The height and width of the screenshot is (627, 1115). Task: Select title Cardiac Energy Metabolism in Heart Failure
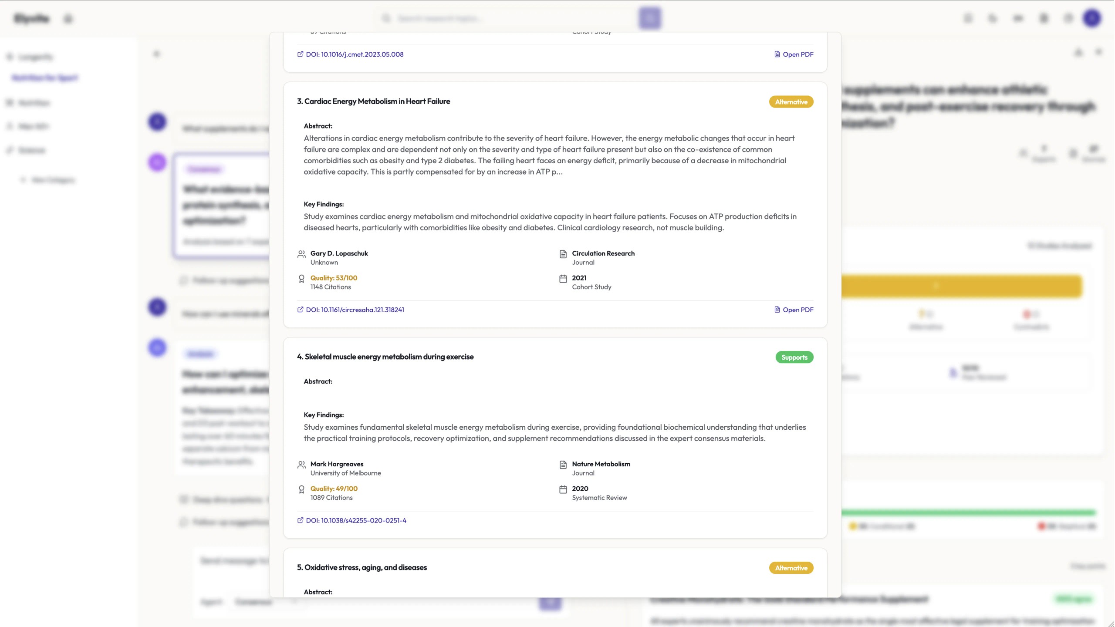[x=373, y=101]
